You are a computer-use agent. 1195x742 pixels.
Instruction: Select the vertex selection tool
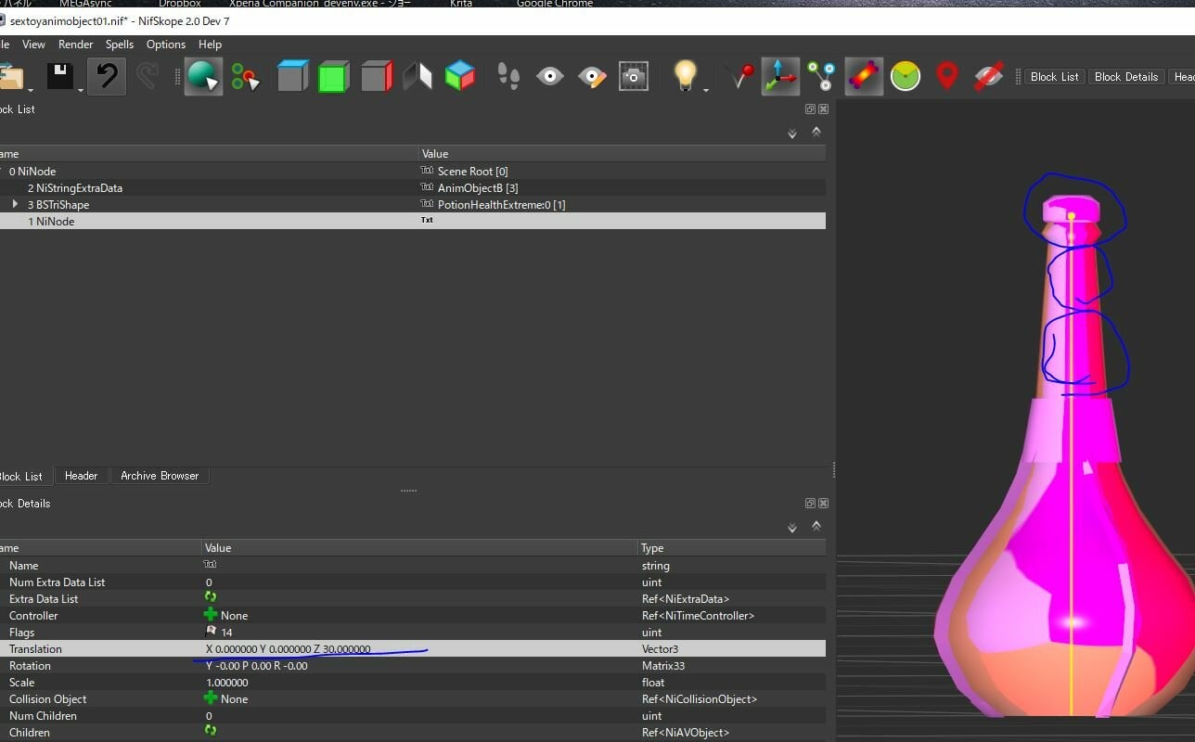(246, 76)
